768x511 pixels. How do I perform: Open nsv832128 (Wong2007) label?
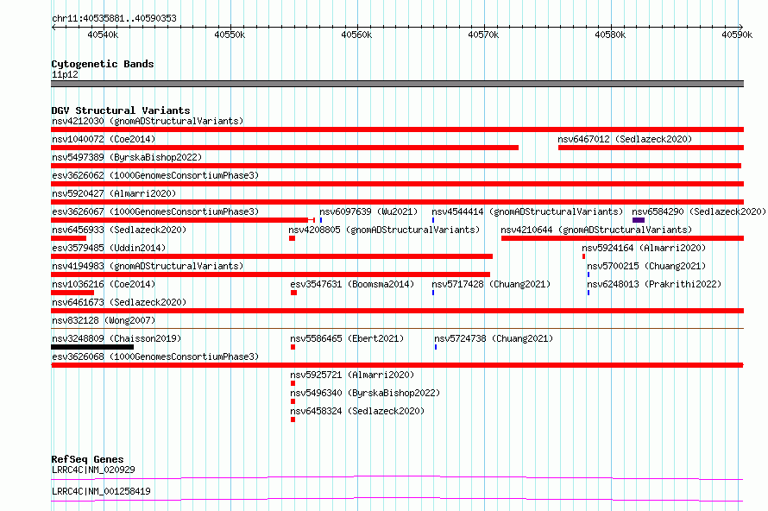tap(104, 320)
